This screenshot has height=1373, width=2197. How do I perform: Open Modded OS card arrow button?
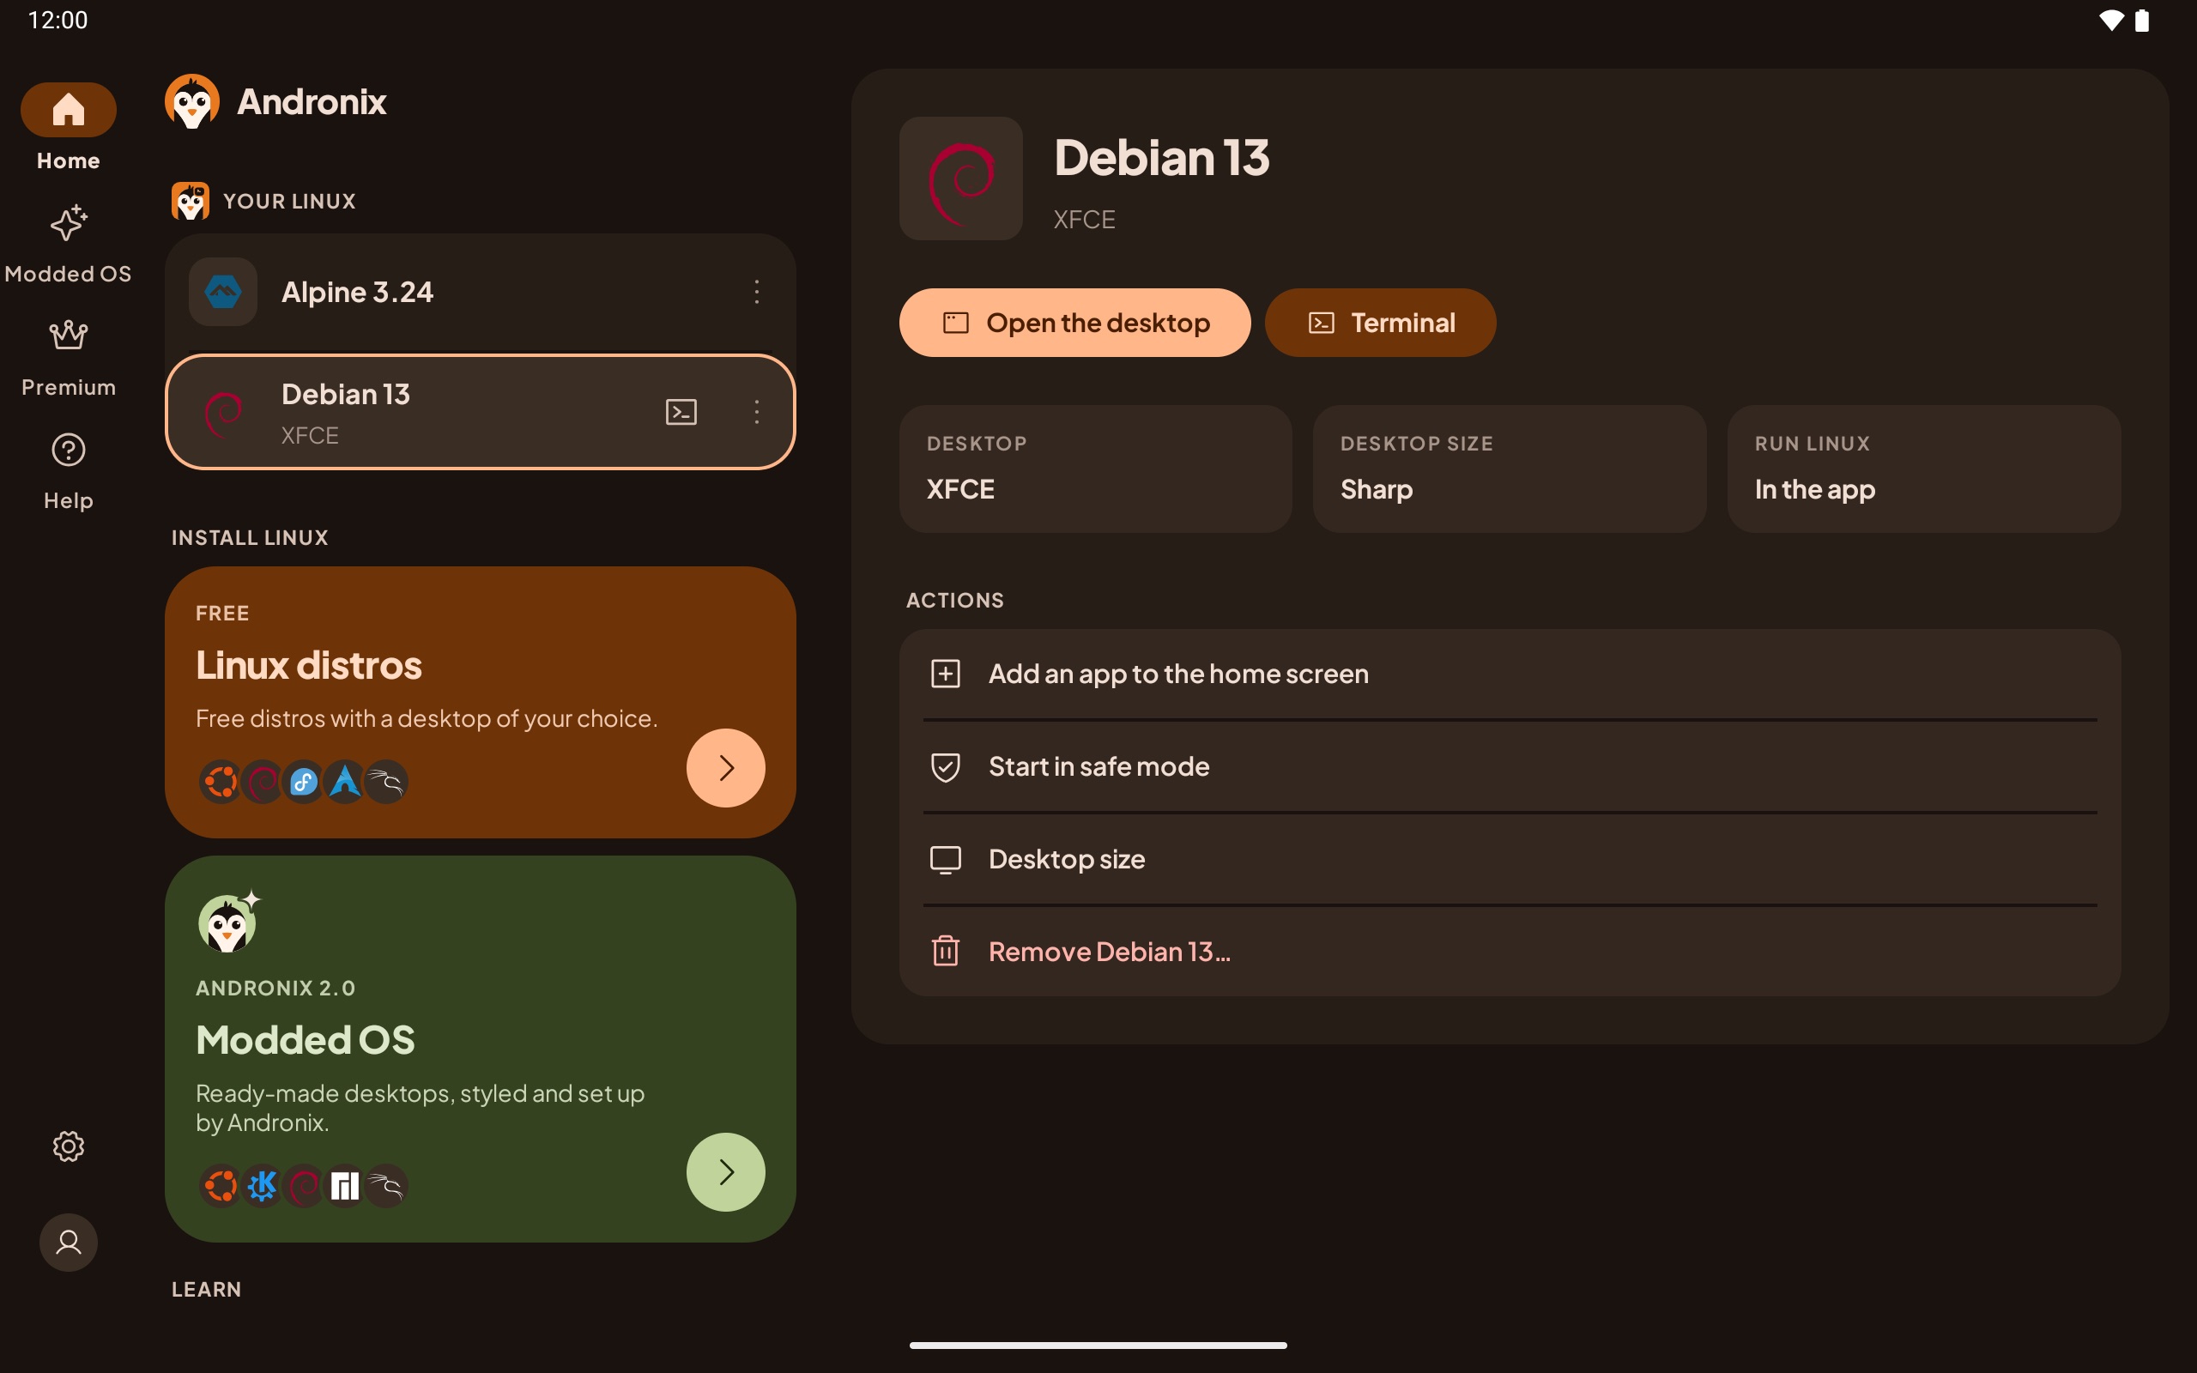[725, 1171]
